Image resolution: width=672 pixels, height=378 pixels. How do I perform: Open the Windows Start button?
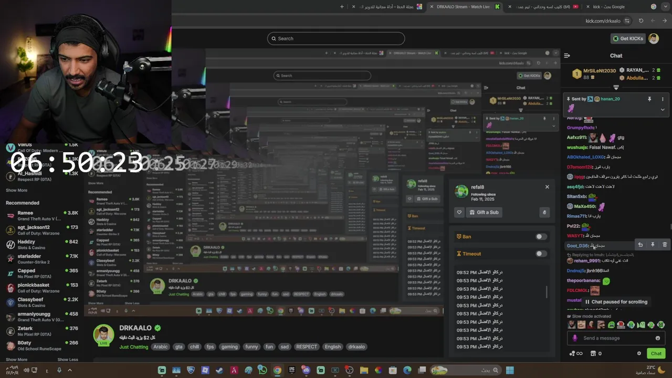point(509,370)
